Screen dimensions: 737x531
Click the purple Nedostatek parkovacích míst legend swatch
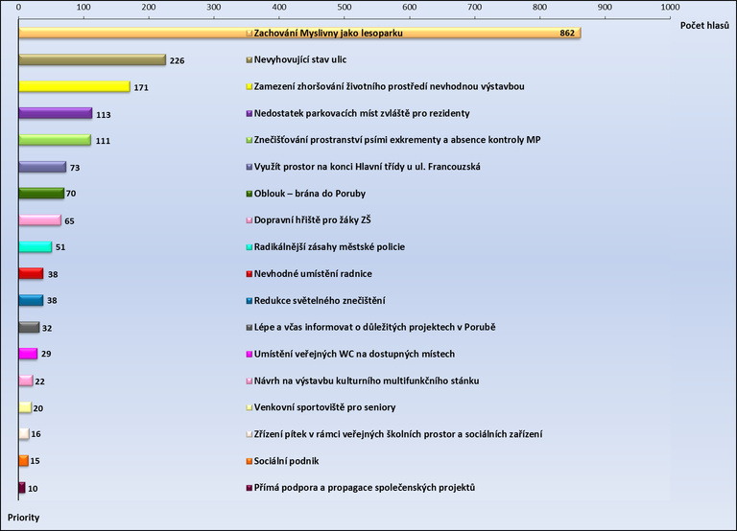pyautogui.click(x=250, y=114)
